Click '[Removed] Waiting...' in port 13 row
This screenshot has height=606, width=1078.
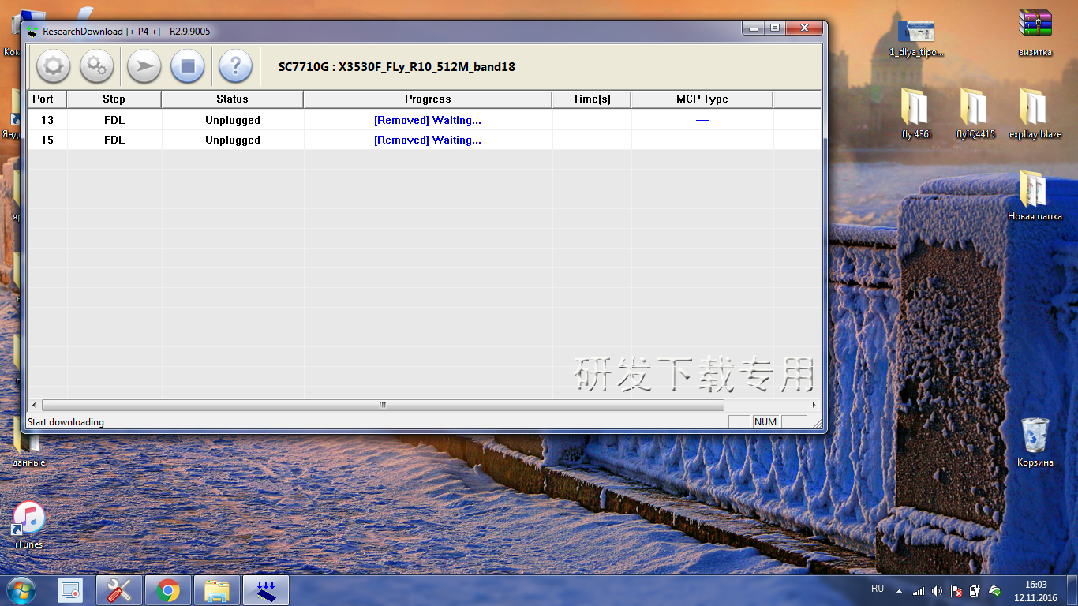428,120
